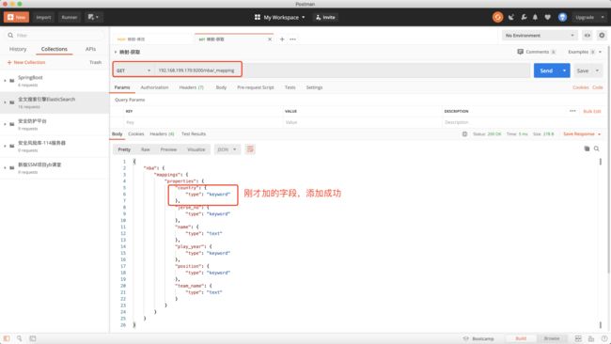Expand the SpringBoot collection
This screenshot has height=344, width=611.
(5, 81)
